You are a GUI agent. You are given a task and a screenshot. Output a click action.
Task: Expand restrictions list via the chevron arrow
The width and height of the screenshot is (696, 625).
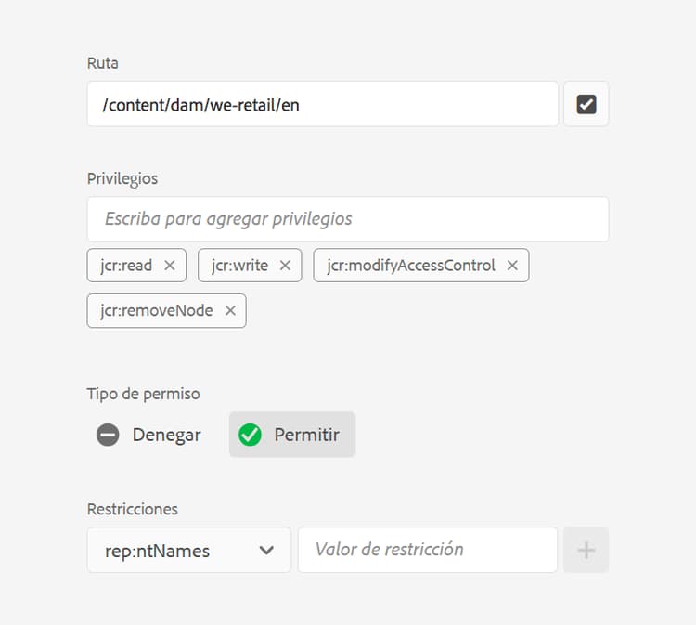266,551
